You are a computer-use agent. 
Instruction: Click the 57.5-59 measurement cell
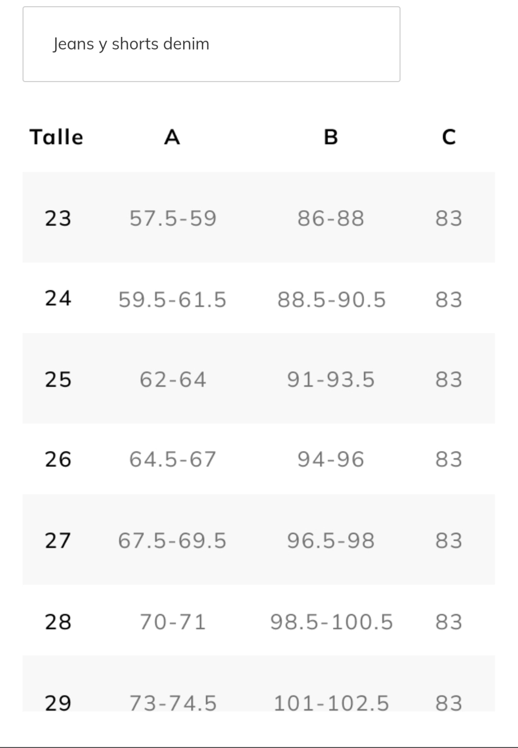pyautogui.click(x=173, y=218)
